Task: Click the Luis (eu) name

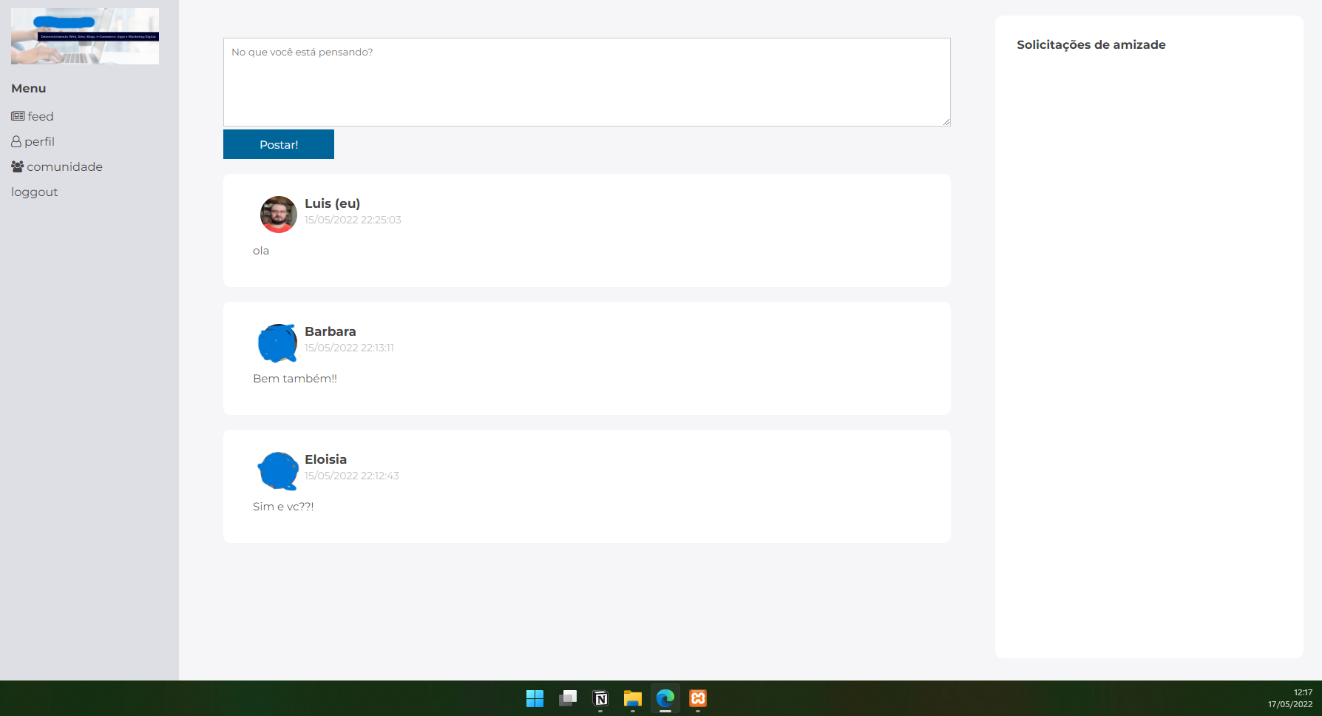Action: pos(333,203)
